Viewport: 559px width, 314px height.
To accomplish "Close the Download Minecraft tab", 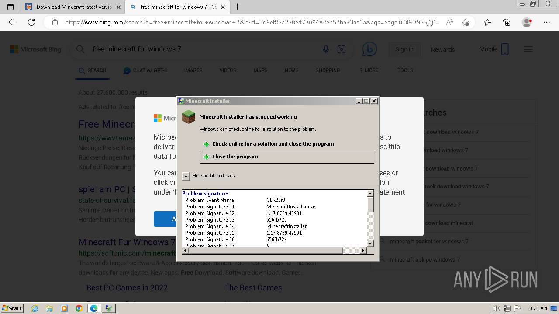I will 119,7.
